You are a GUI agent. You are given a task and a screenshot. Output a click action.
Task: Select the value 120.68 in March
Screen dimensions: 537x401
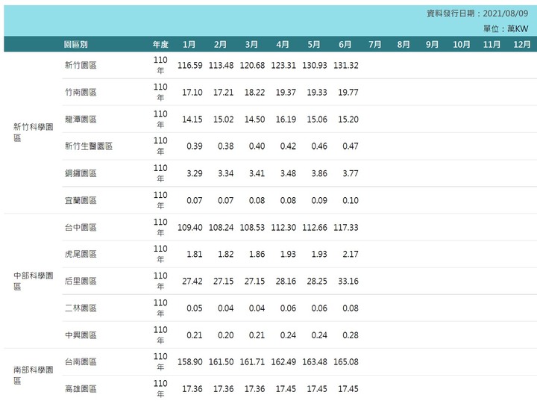click(252, 65)
